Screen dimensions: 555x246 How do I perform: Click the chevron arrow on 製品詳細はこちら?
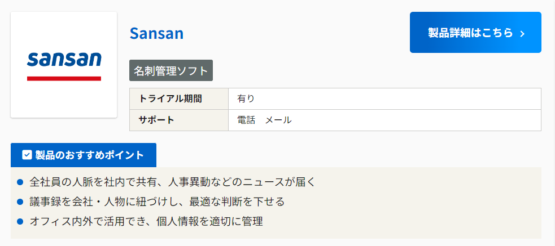point(522,33)
